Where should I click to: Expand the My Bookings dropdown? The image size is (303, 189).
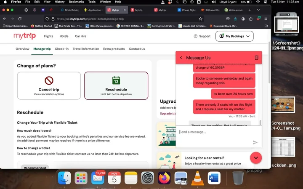point(234,36)
